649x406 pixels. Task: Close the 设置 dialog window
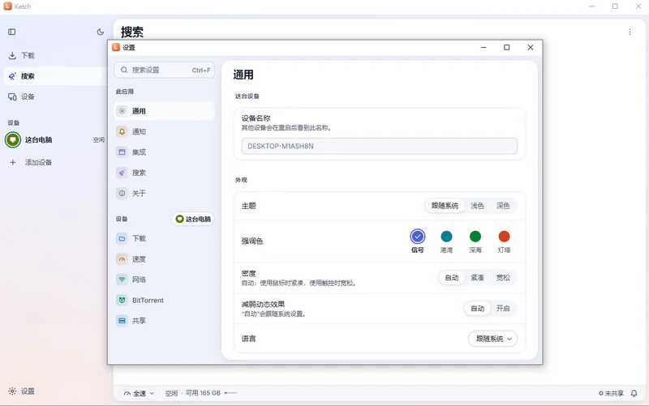[531, 48]
